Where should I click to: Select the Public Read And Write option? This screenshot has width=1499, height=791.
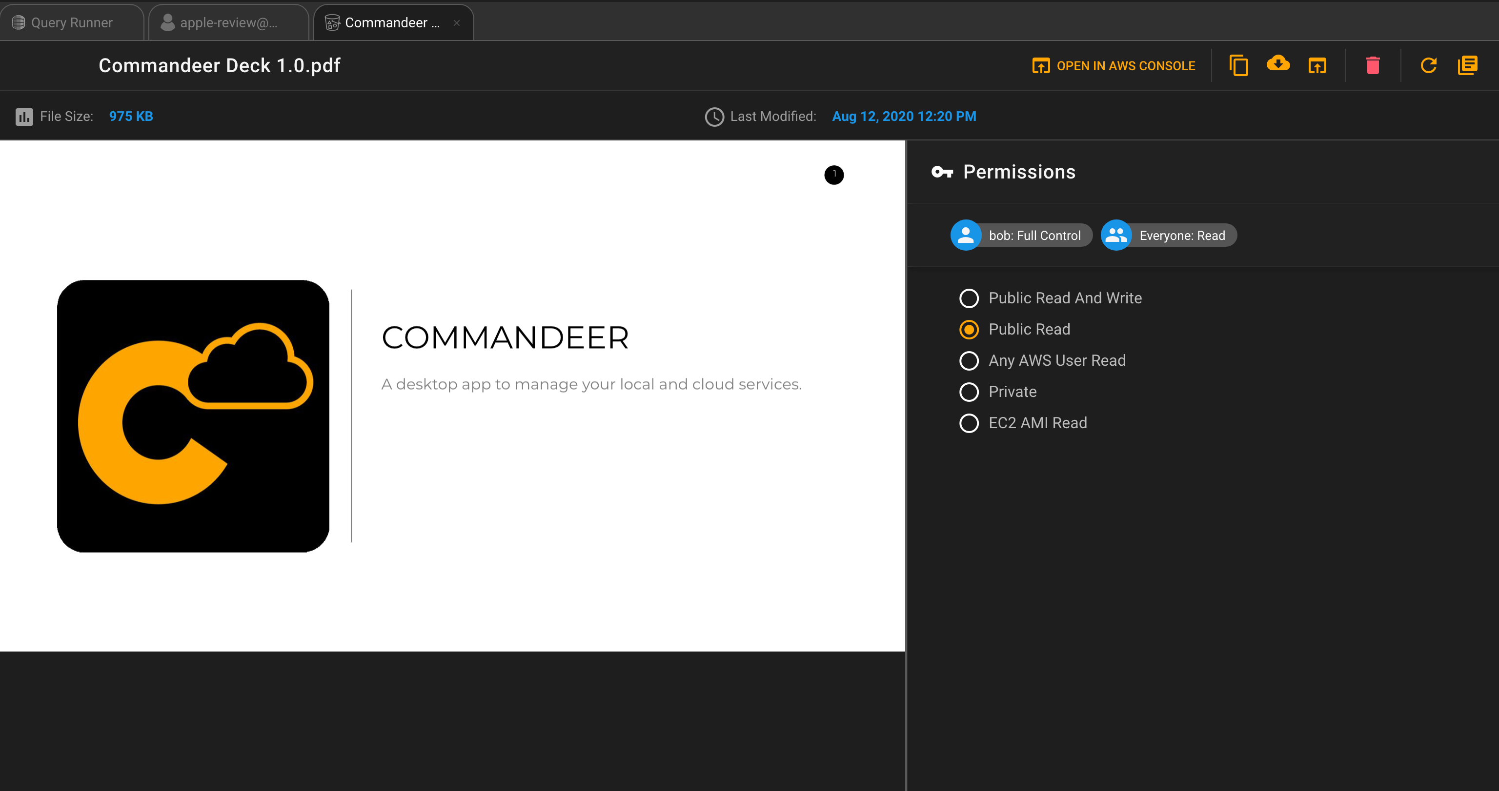coord(1051,298)
